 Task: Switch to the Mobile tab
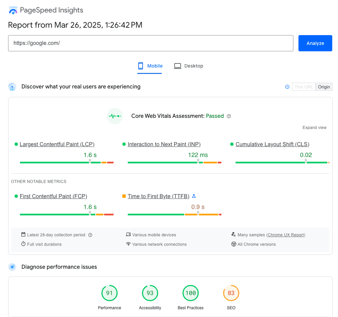pyautogui.click(x=150, y=66)
